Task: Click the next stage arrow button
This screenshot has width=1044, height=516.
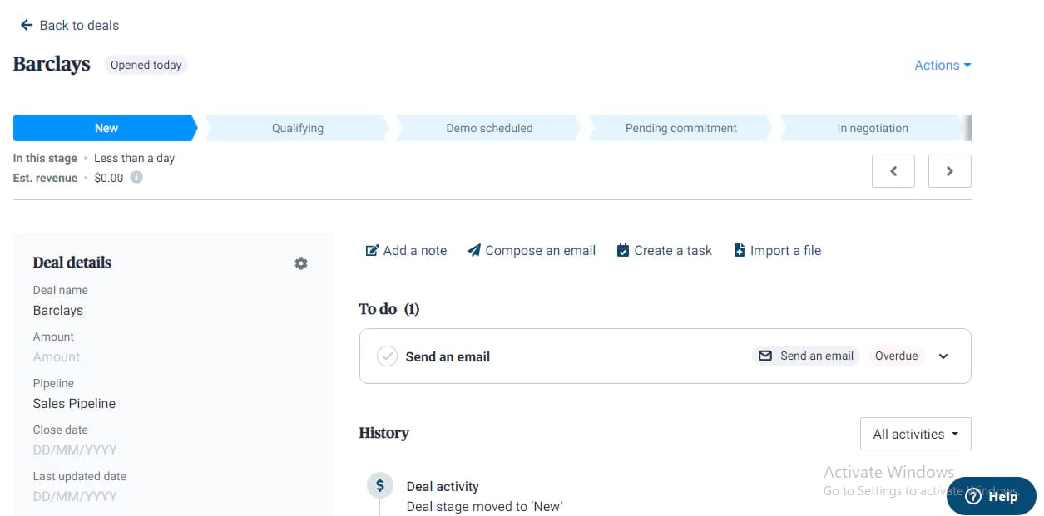Action: (x=950, y=171)
